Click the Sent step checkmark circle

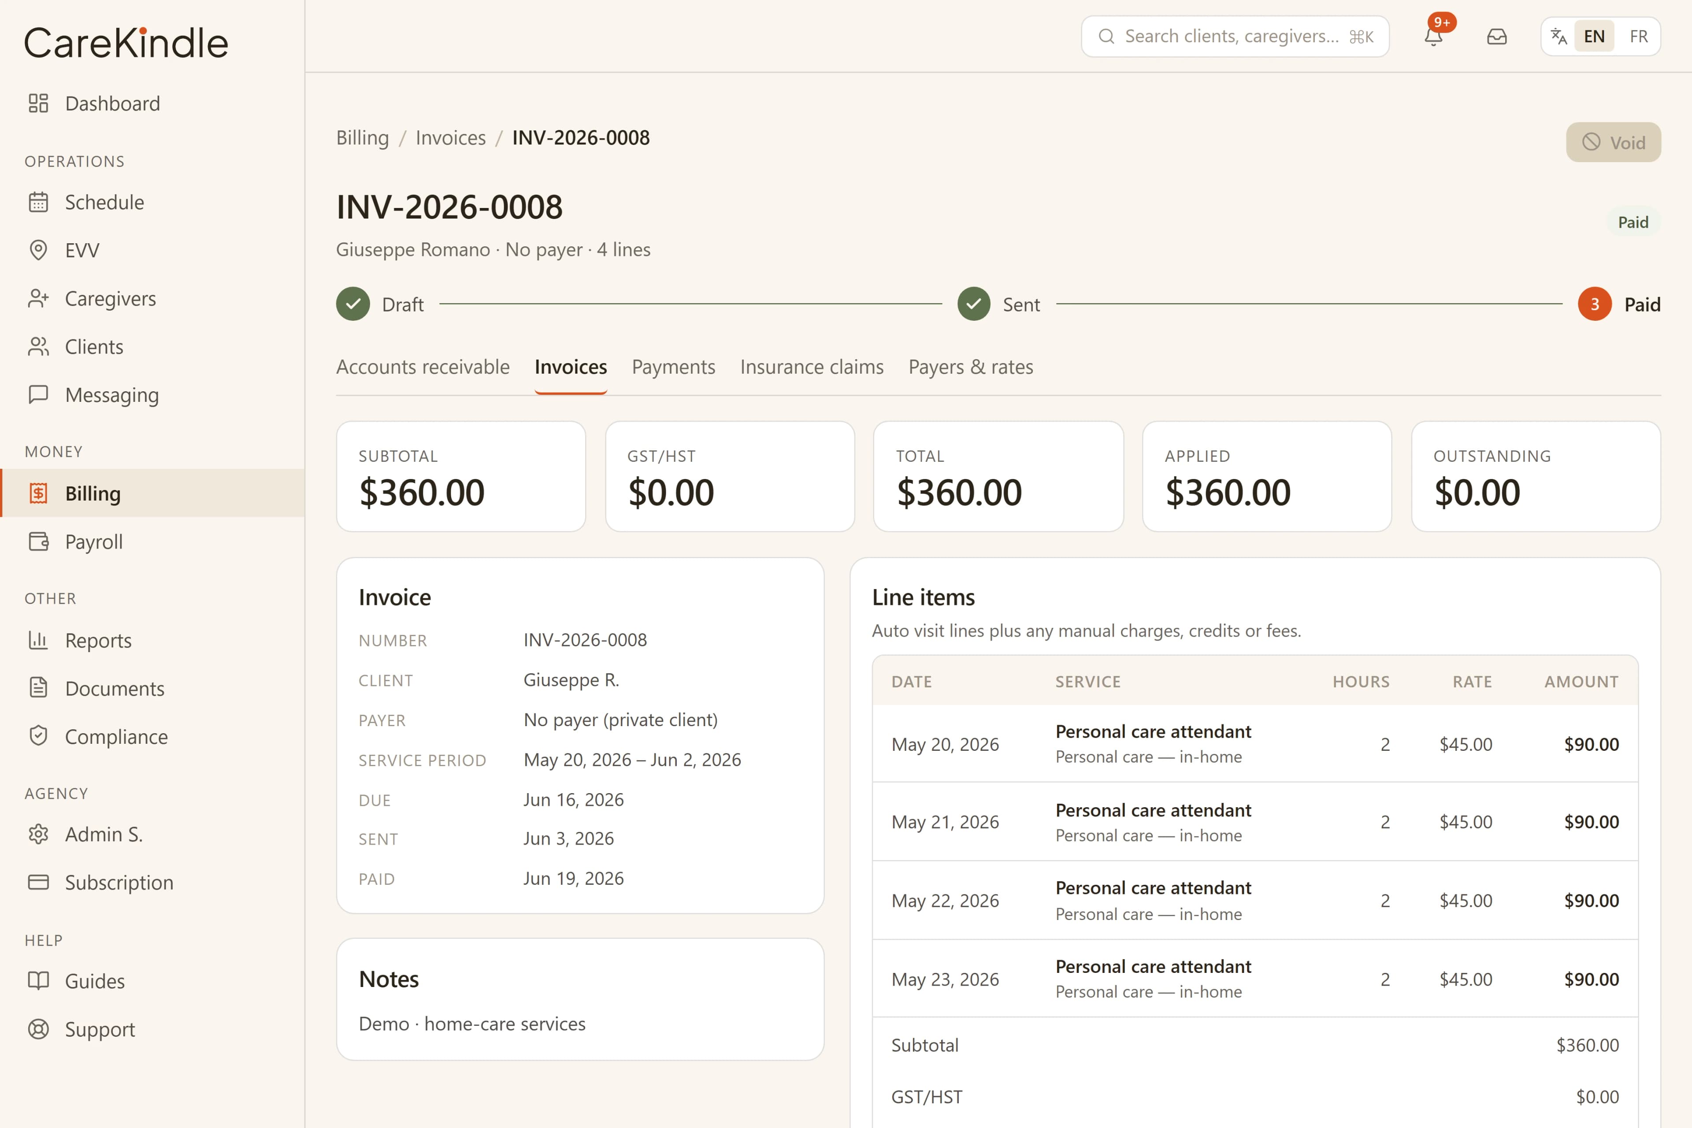(974, 304)
